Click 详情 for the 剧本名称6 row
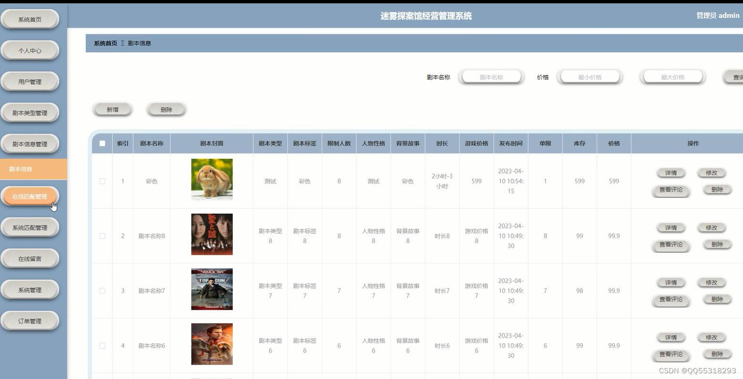Screen dimensions: 743x379 (x=671, y=338)
